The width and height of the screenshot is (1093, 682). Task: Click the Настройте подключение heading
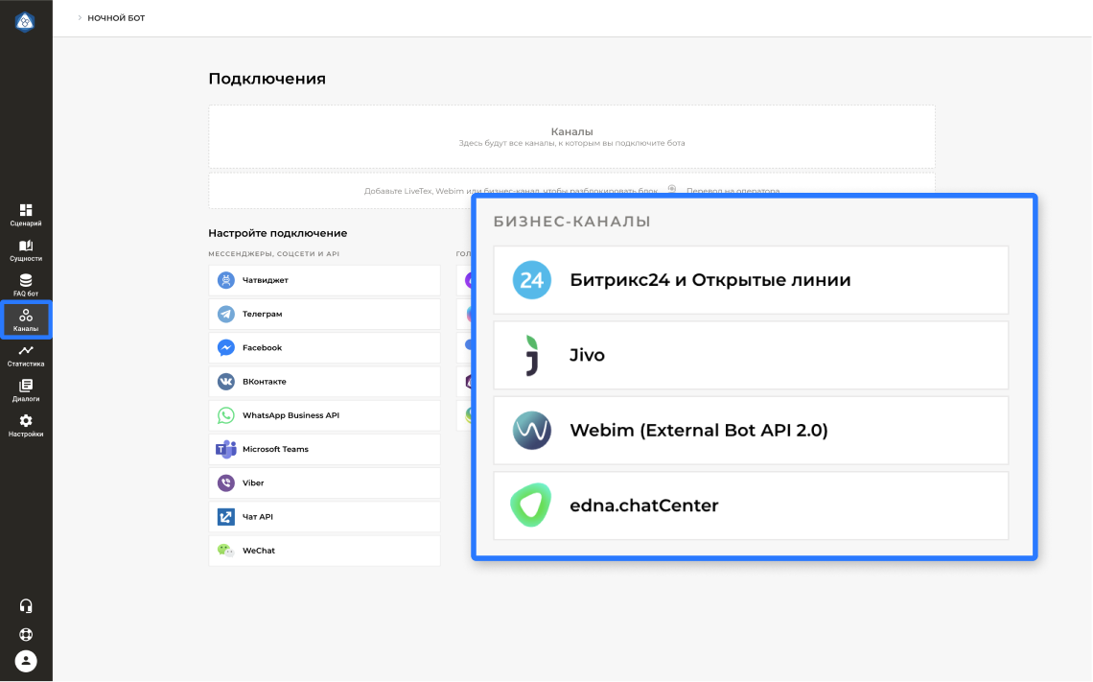pos(277,233)
